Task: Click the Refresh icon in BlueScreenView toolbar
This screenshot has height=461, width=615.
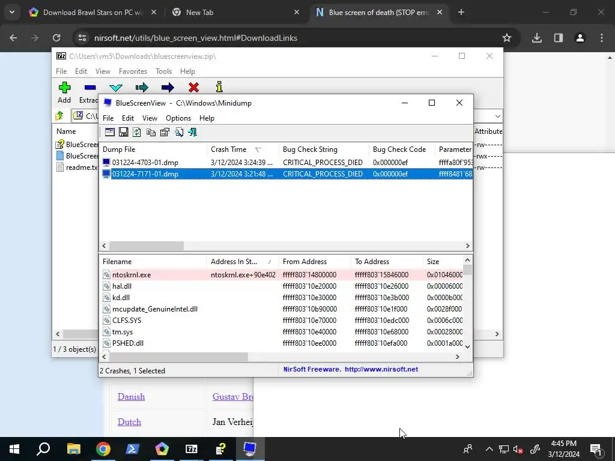Action: (x=137, y=132)
